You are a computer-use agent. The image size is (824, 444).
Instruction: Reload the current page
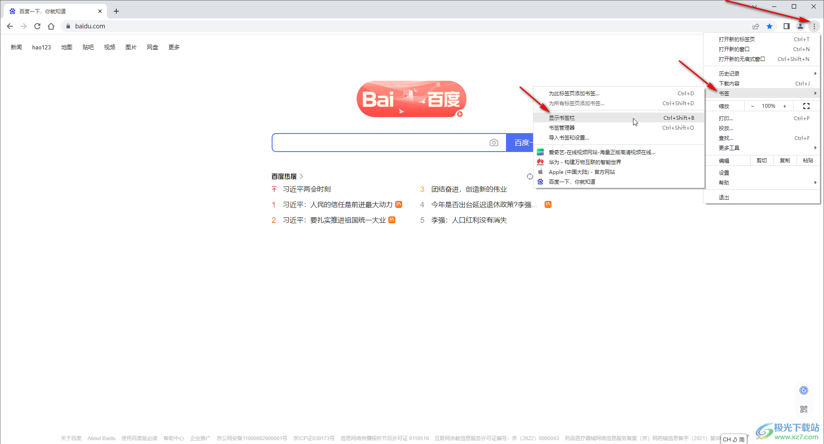[37, 26]
